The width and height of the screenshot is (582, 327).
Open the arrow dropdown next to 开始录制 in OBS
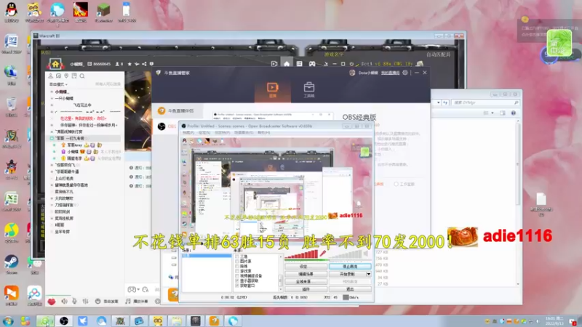click(x=368, y=274)
